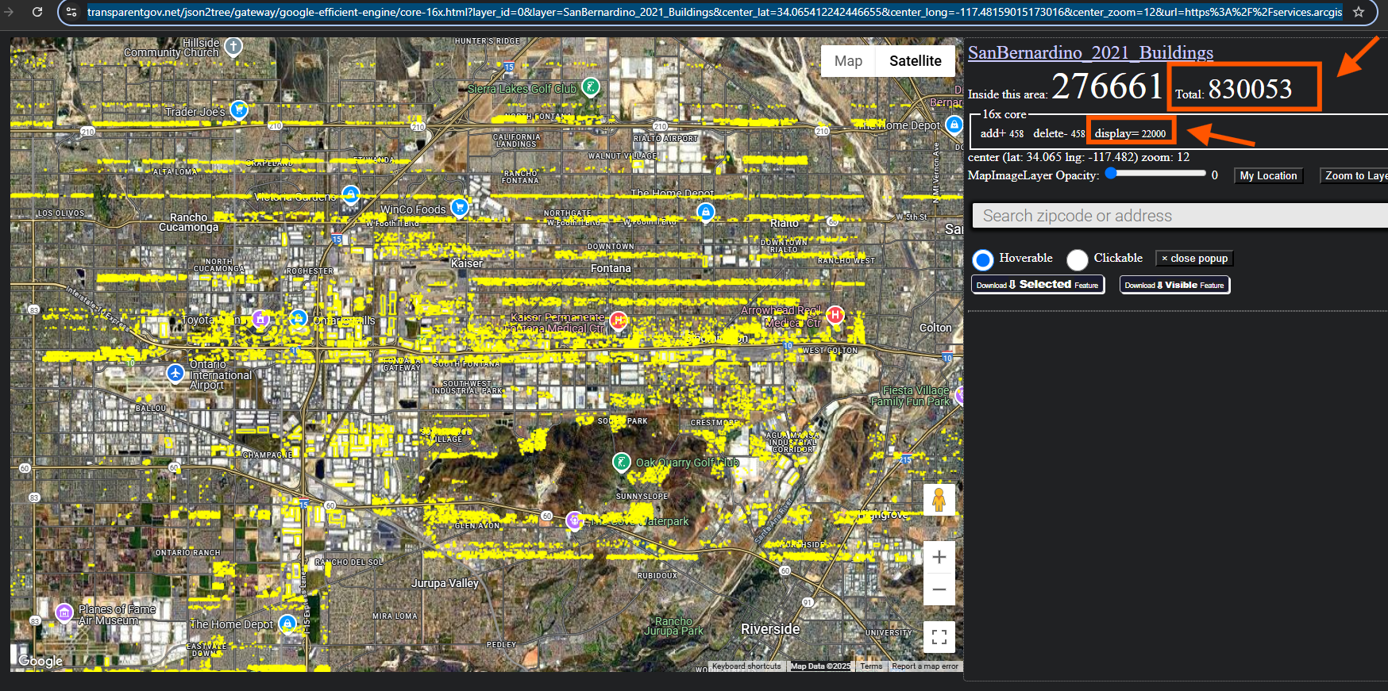Click the Oak Quarry Golf Club marker

pos(622,461)
